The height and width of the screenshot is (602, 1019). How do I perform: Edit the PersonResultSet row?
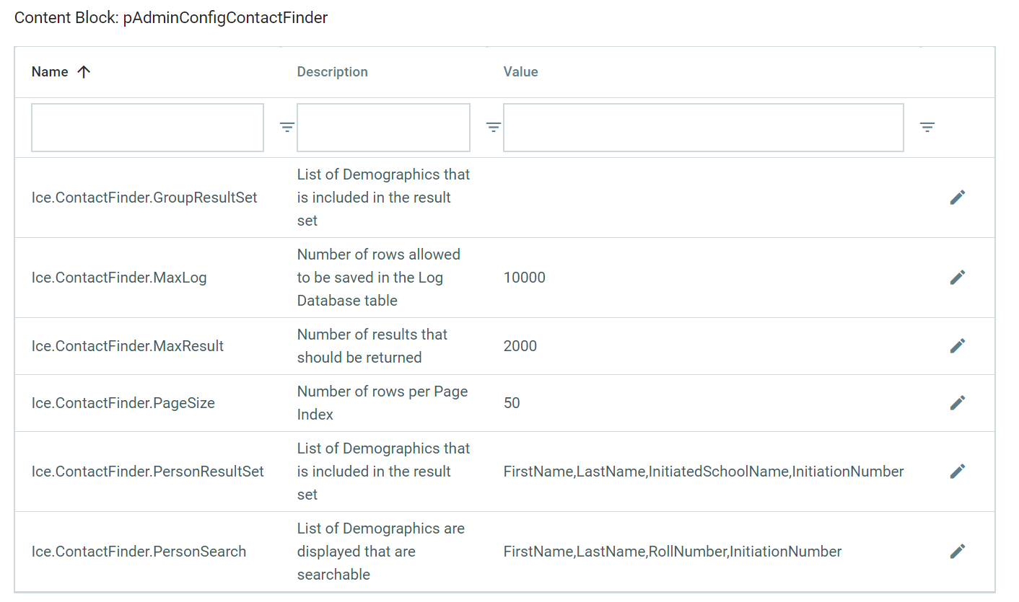(957, 472)
